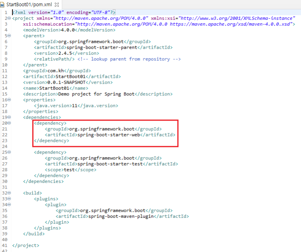Close the pom.xml editor tab
This screenshot has width=301, height=252.
click(x=57, y=5)
